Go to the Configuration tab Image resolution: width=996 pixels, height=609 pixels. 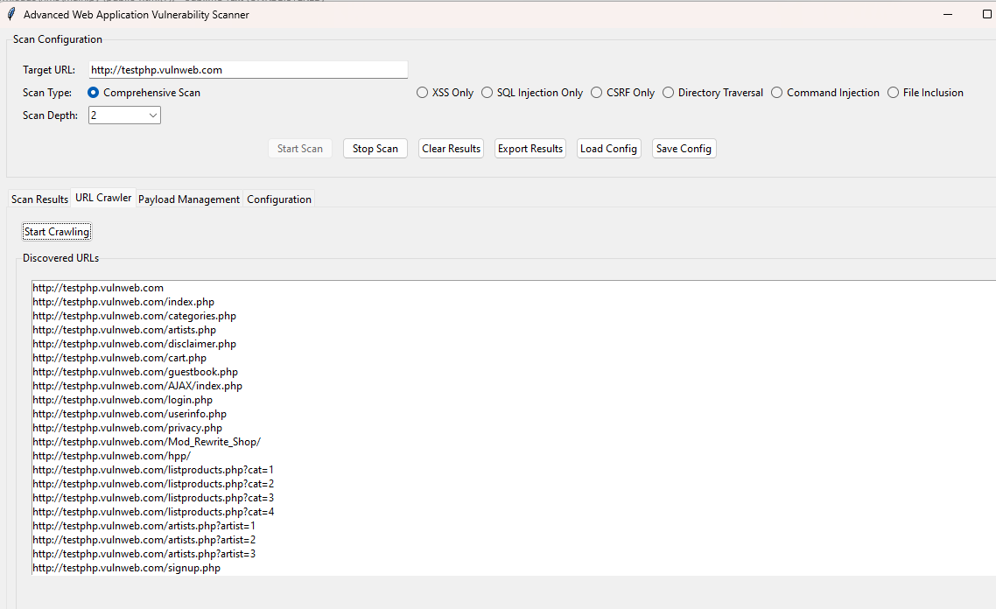coord(279,199)
